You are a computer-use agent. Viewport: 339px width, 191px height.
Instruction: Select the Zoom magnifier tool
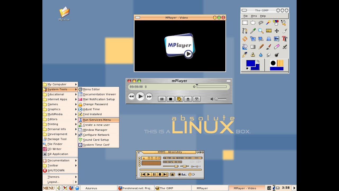(261, 31)
